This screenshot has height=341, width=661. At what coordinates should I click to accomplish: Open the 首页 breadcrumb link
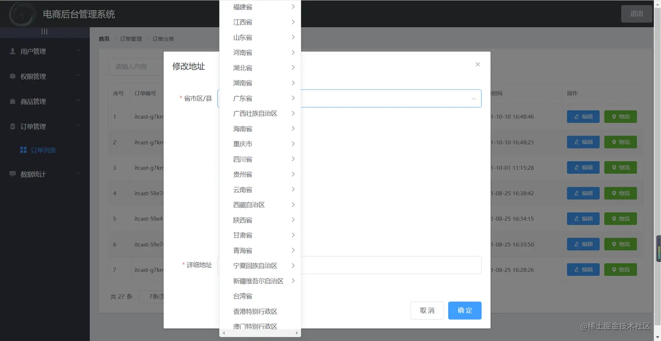[x=104, y=39]
